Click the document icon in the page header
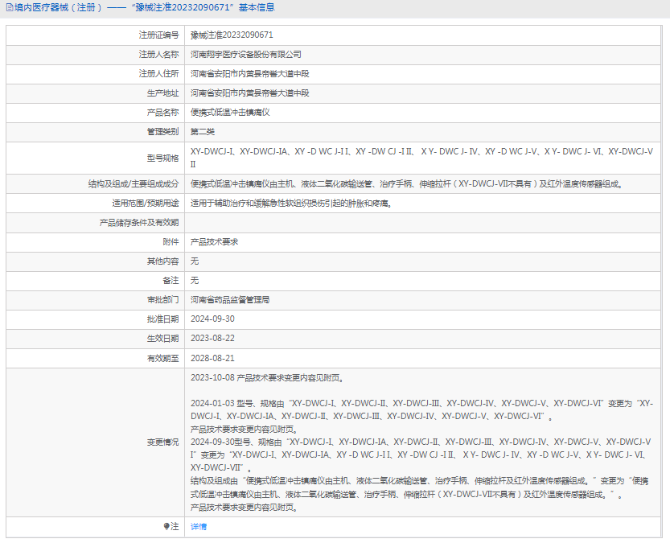The width and height of the screenshot is (670, 543). pos(10,8)
